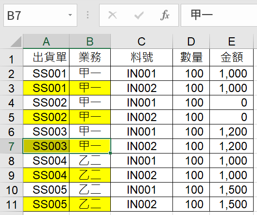
Task: Click the 料號 header cell
Action: pos(141,58)
